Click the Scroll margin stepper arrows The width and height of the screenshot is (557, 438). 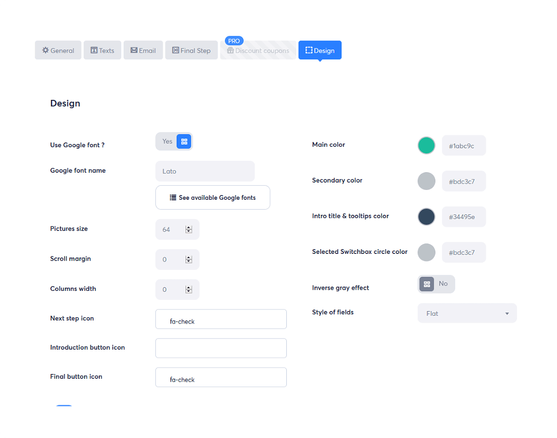coord(189,260)
